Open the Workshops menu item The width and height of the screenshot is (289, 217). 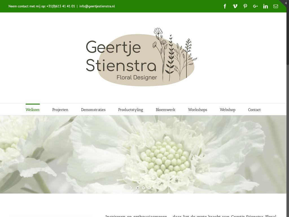[198, 110]
